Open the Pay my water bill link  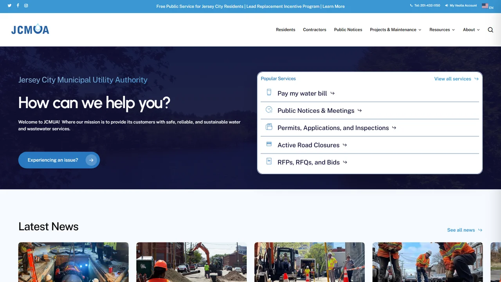[x=302, y=93]
